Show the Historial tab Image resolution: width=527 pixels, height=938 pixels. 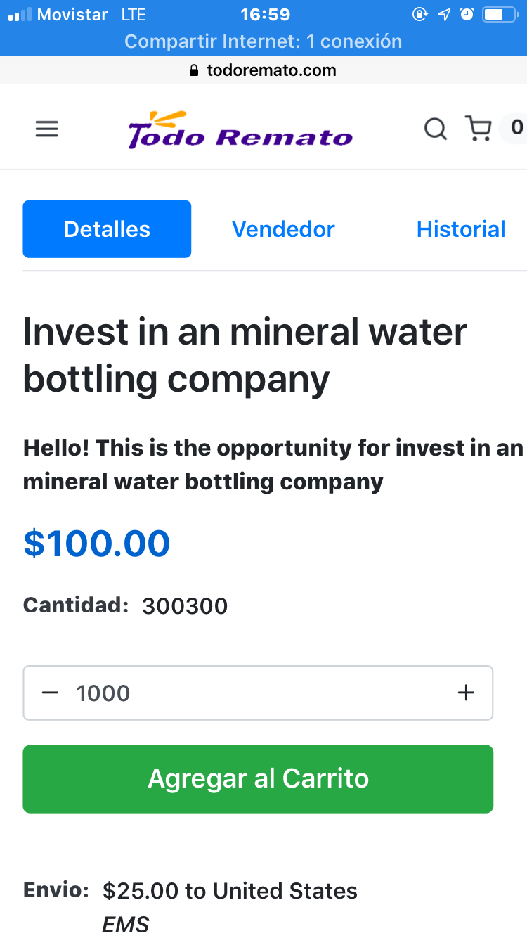tap(460, 229)
